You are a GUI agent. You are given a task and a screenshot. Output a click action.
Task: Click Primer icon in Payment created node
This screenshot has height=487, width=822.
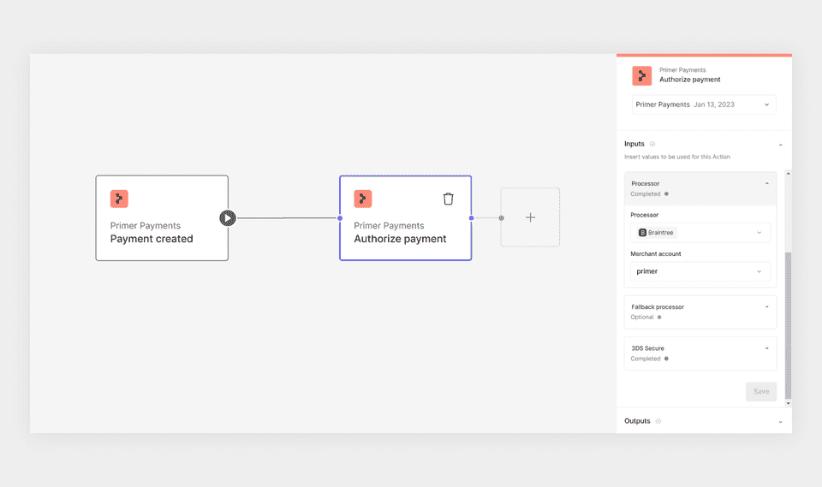[119, 199]
